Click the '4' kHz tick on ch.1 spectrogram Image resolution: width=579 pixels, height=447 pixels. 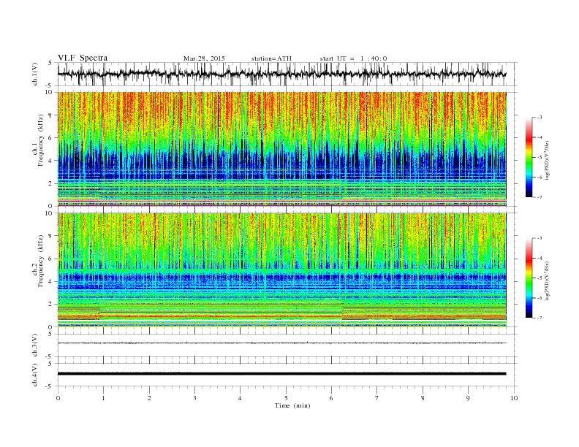(51, 161)
